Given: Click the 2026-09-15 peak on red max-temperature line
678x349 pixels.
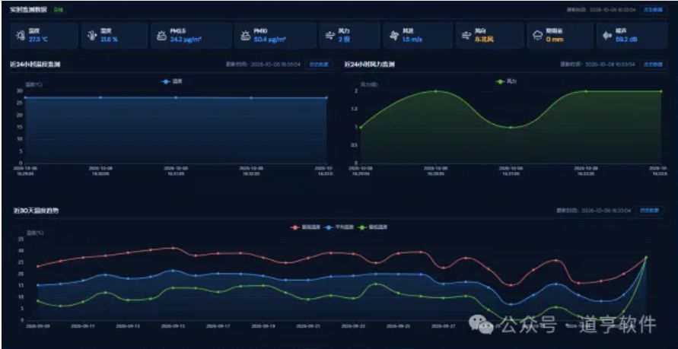Looking at the screenshot, I should pos(173,248).
